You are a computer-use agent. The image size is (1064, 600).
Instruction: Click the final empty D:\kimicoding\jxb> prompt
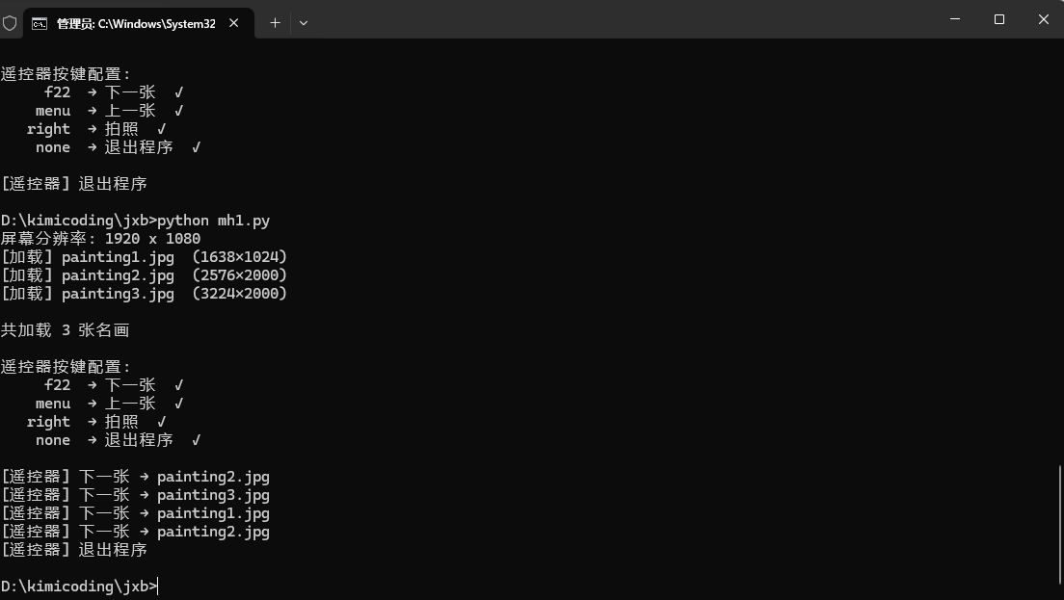[x=79, y=587]
